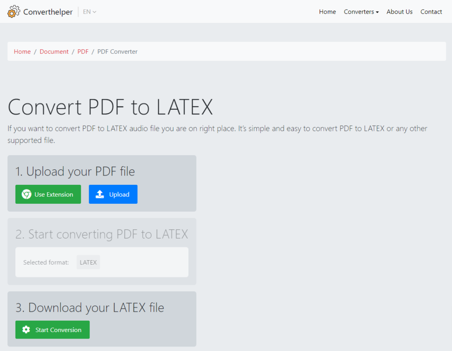Navigate to the Document breadcrumb
The image size is (452, 351).
[x=54, y=51]
